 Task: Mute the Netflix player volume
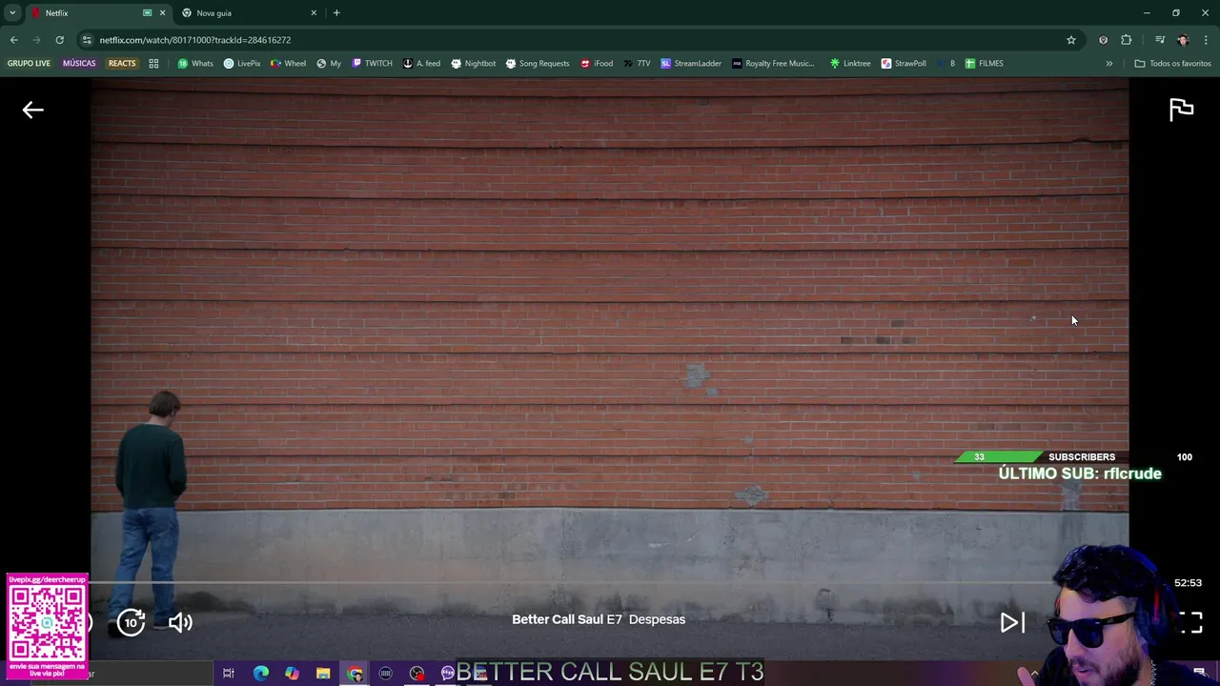(180, 622)
